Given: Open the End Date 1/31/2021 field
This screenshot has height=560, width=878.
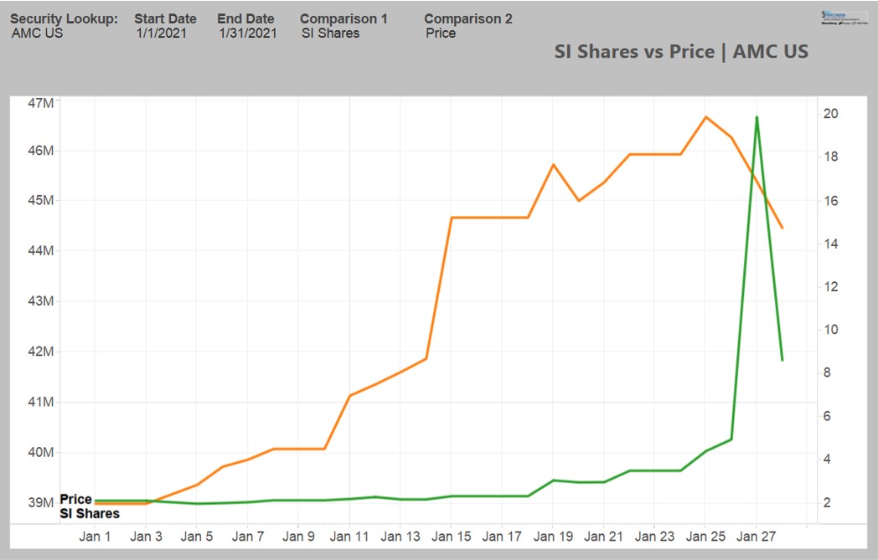Looking at the screenshot, I should click(247, 33).
